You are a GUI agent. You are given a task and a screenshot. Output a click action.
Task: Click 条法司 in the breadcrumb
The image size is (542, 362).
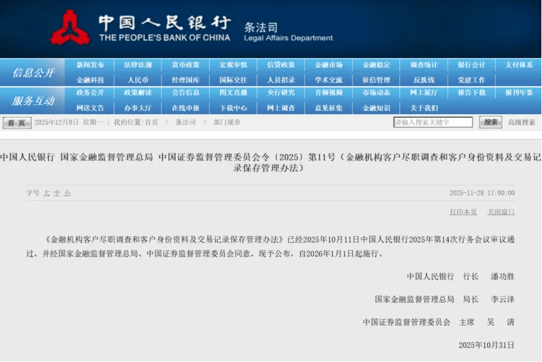point(185,123)
